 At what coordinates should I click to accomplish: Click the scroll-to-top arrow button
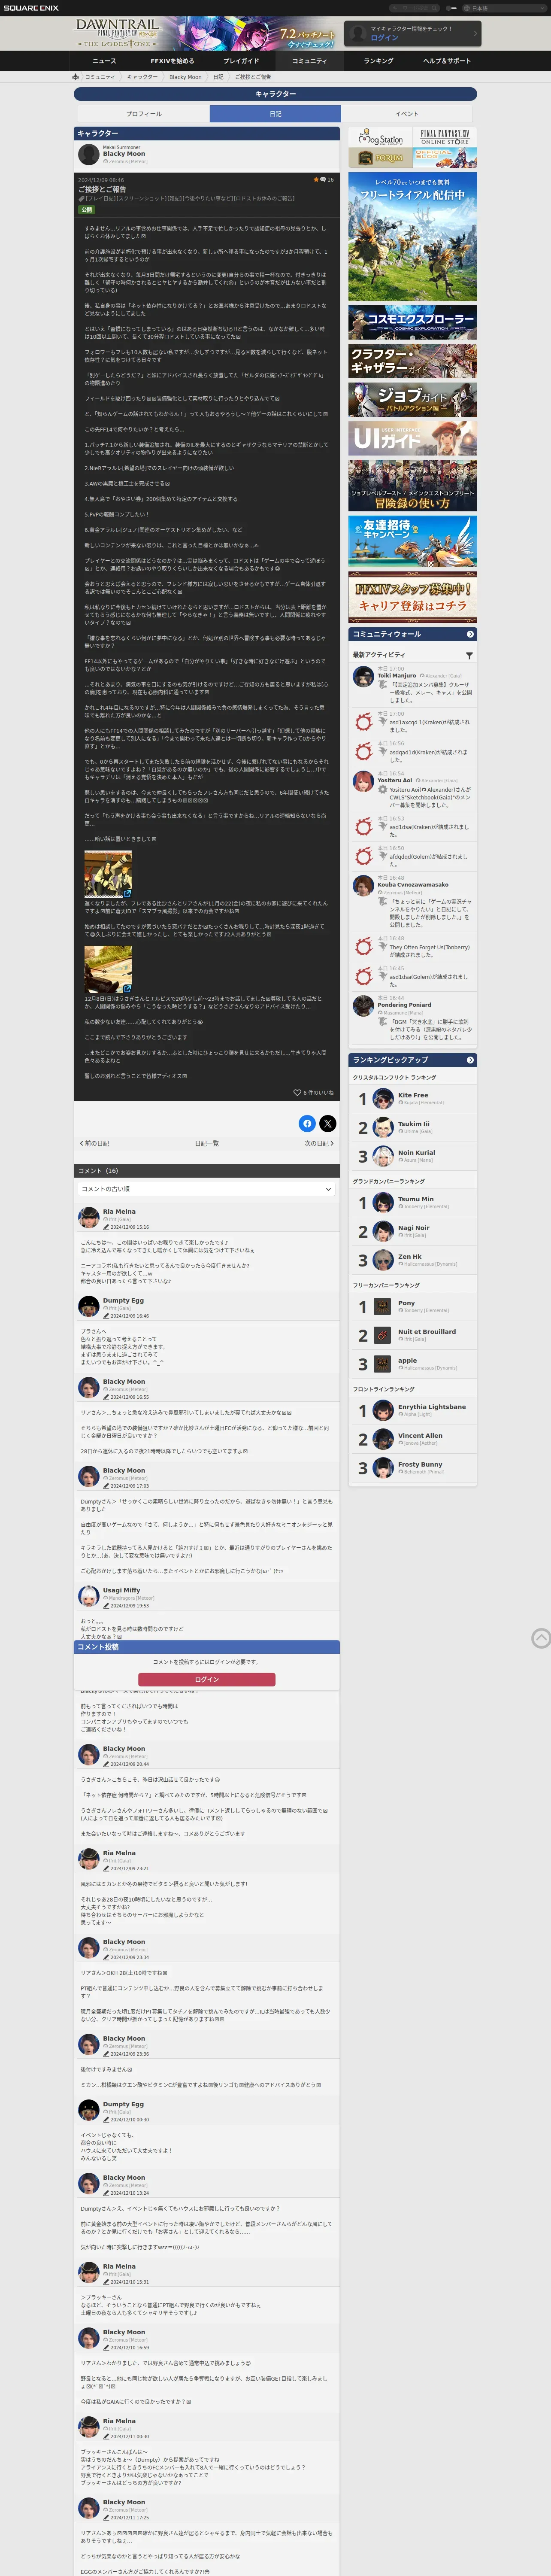click(x=541, y=1637)
